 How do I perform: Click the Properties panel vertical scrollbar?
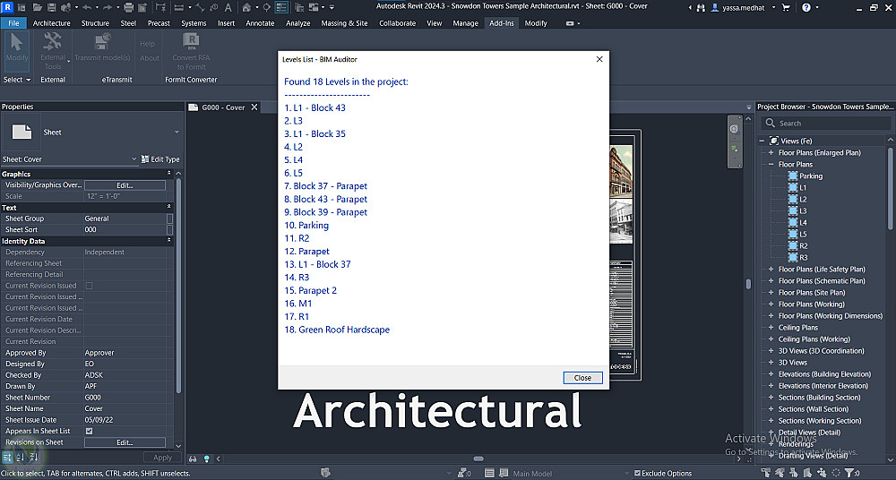178,286
